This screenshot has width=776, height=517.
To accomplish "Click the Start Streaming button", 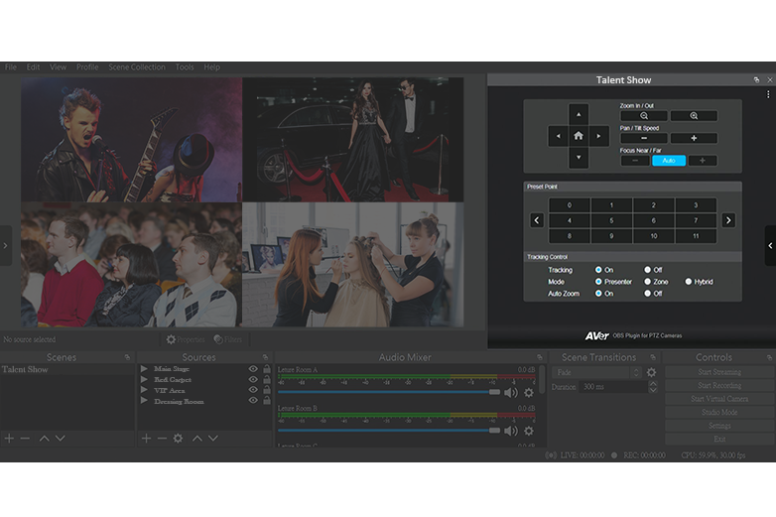I will 718,372.
